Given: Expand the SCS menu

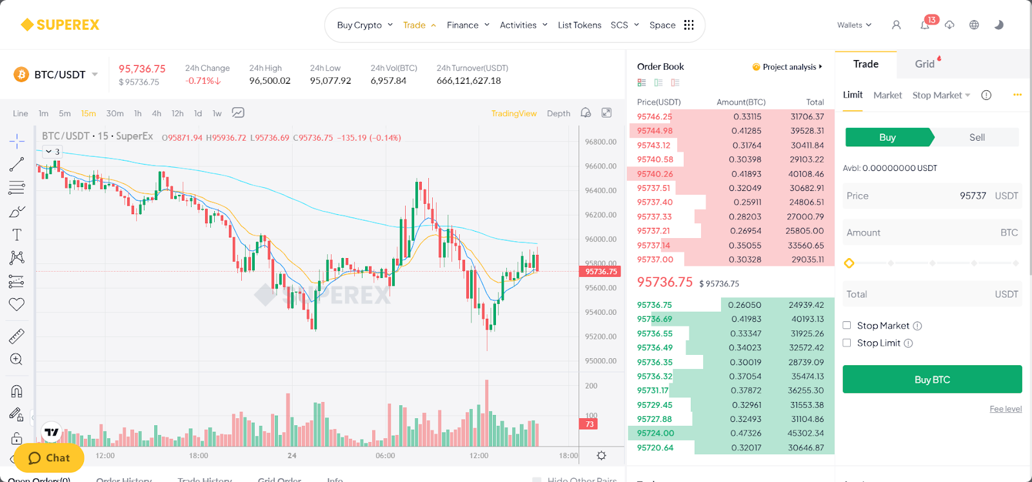Looking at the screenshot, I should click(x=625, y=25).
